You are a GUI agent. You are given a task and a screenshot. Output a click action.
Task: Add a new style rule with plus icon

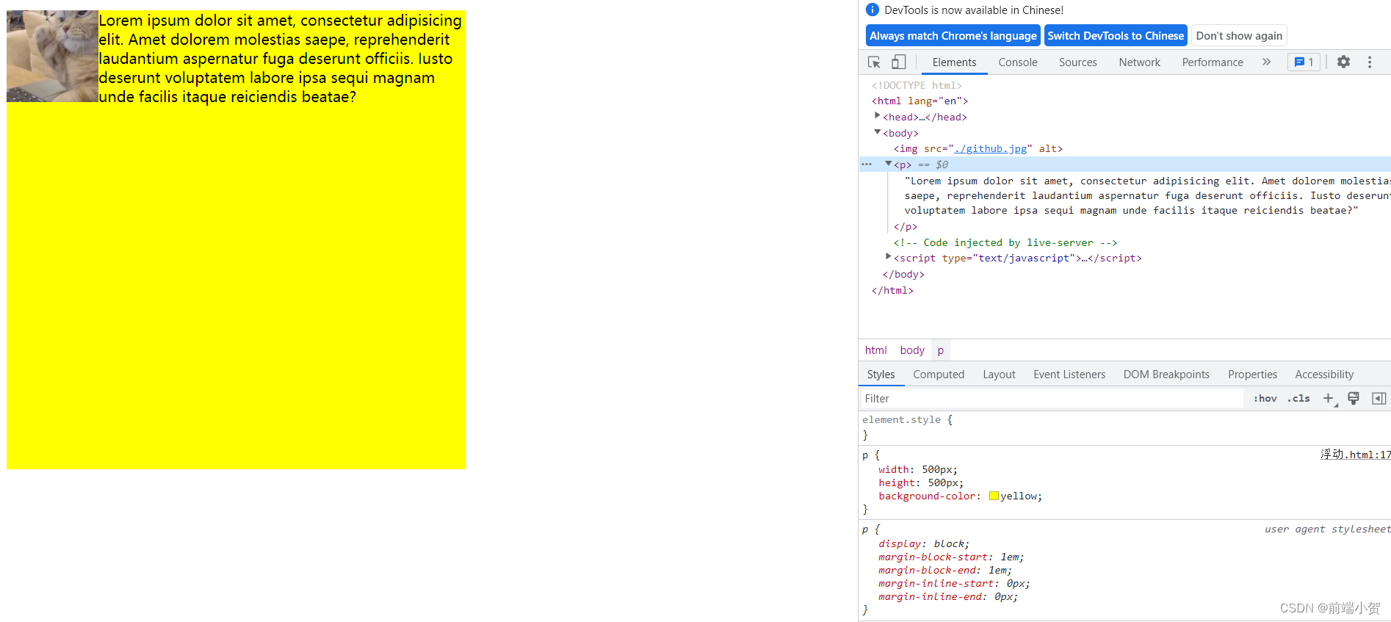(x=1328, y=398)
